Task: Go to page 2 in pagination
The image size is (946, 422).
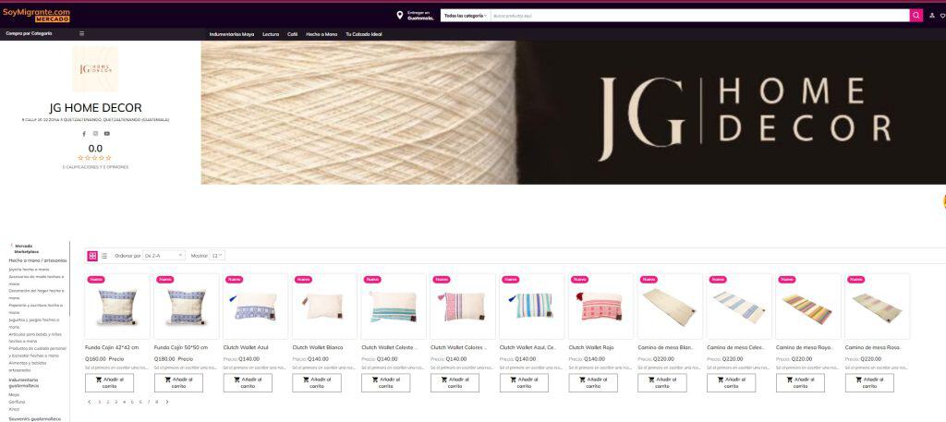Action: 107,402
